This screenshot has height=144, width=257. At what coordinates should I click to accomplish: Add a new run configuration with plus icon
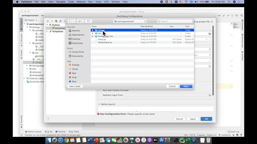[48, 21]
